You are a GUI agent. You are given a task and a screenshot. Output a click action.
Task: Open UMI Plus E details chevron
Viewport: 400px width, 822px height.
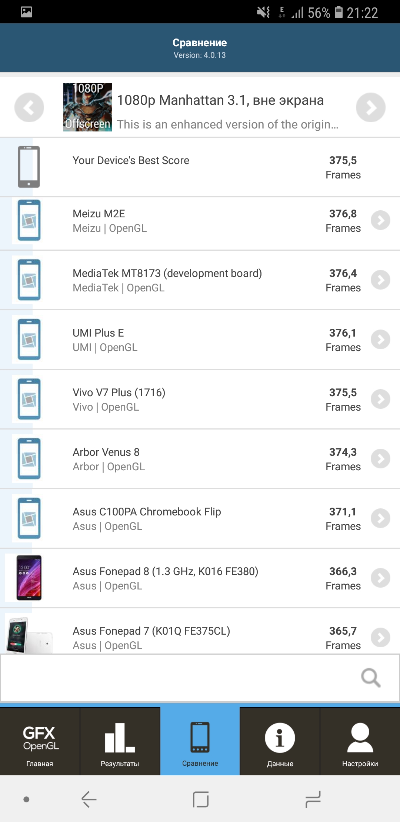pyautogui.click(x=380, y=340)
